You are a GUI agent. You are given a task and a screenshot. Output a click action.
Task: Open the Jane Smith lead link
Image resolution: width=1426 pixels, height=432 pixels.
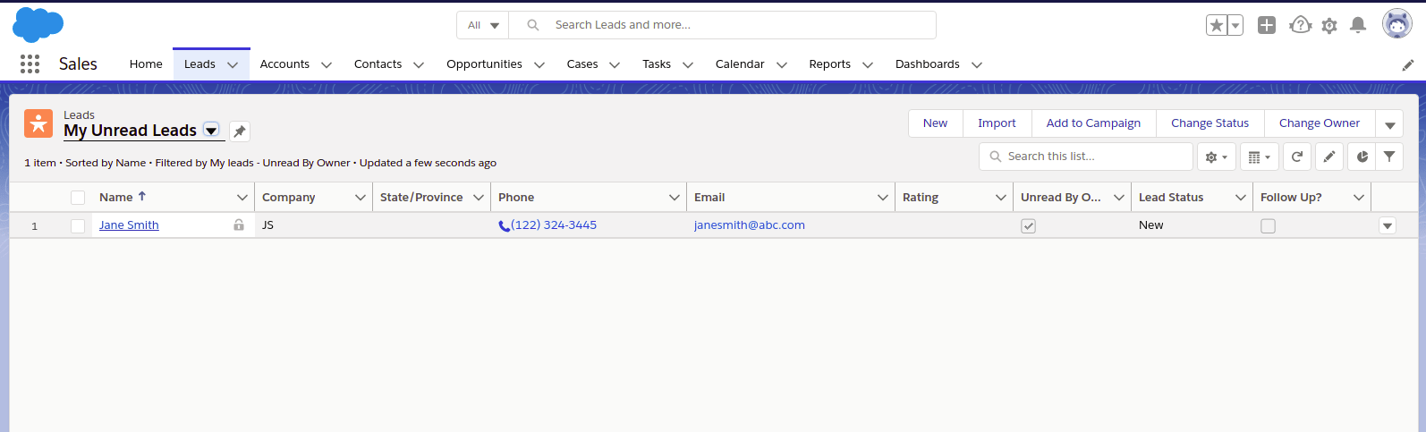pos(129,225)
